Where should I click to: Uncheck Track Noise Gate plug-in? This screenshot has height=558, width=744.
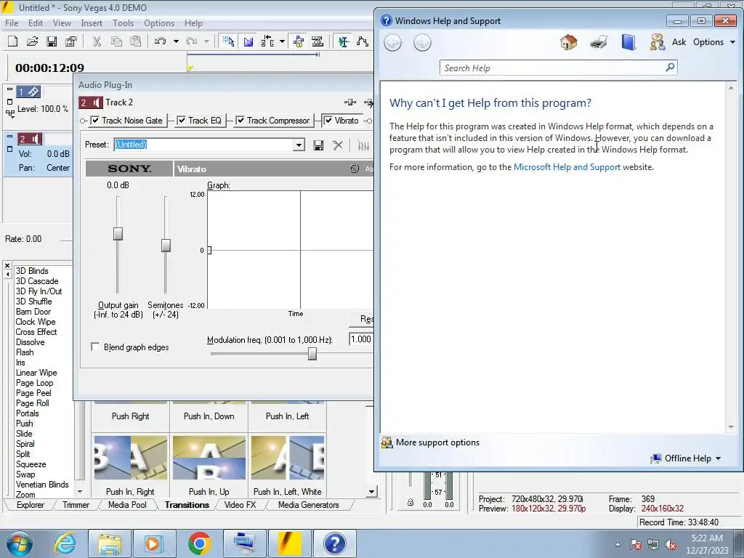95,121
